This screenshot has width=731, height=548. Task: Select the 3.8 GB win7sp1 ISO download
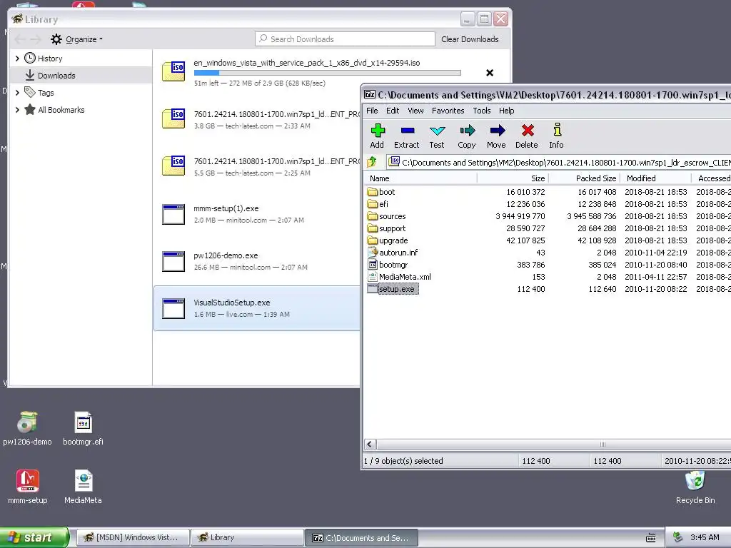[257, 120]
